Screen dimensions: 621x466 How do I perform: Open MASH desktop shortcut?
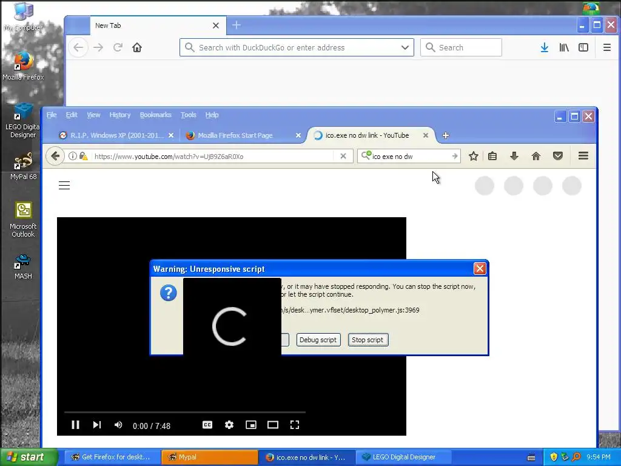tap(23, 266)
